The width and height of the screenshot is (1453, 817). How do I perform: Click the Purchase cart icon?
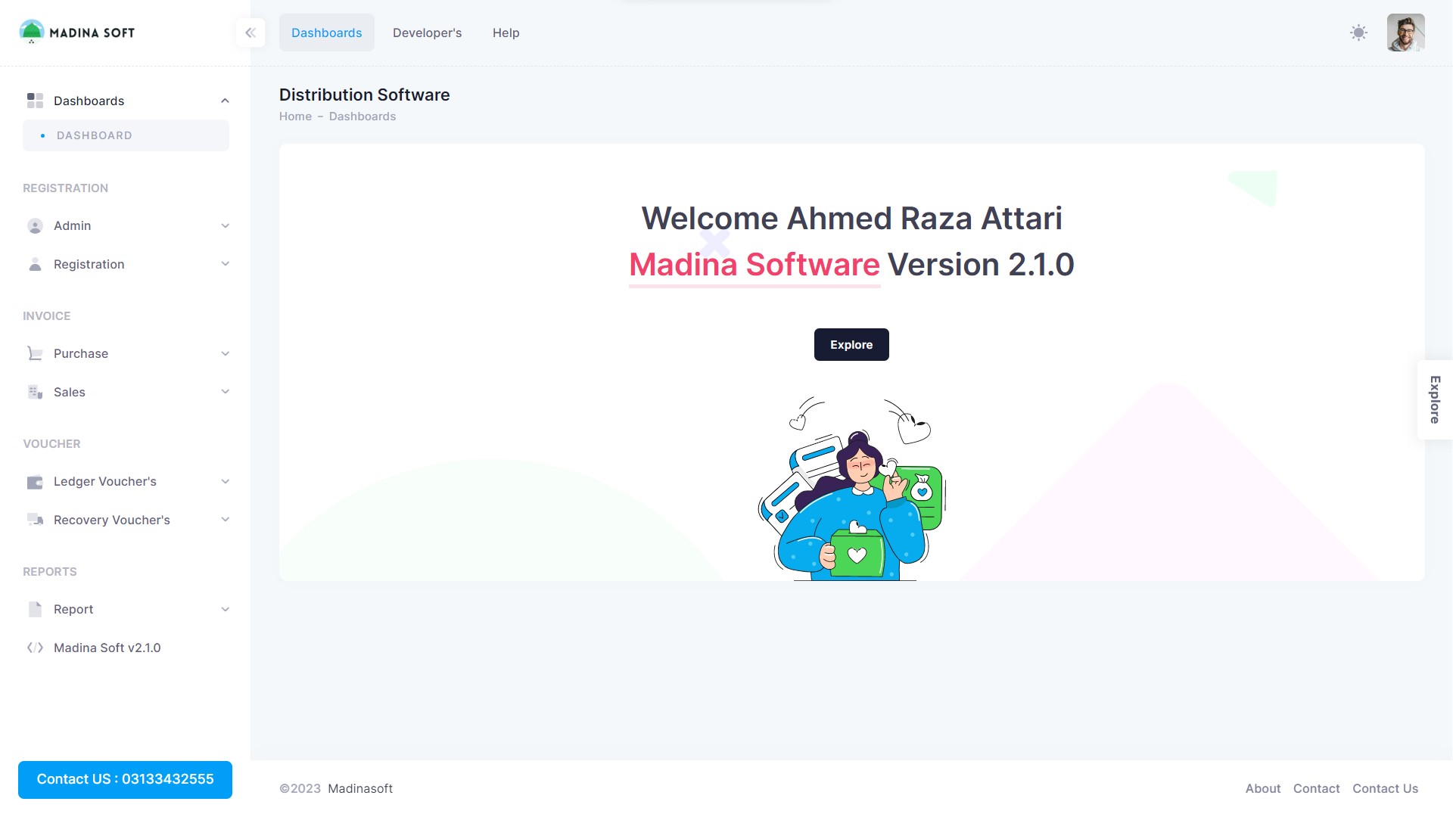pos(35,353)
